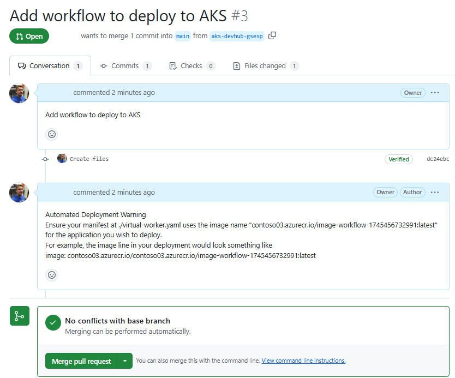
Task: Open the Files changed tab
Action: click(265, 66)
